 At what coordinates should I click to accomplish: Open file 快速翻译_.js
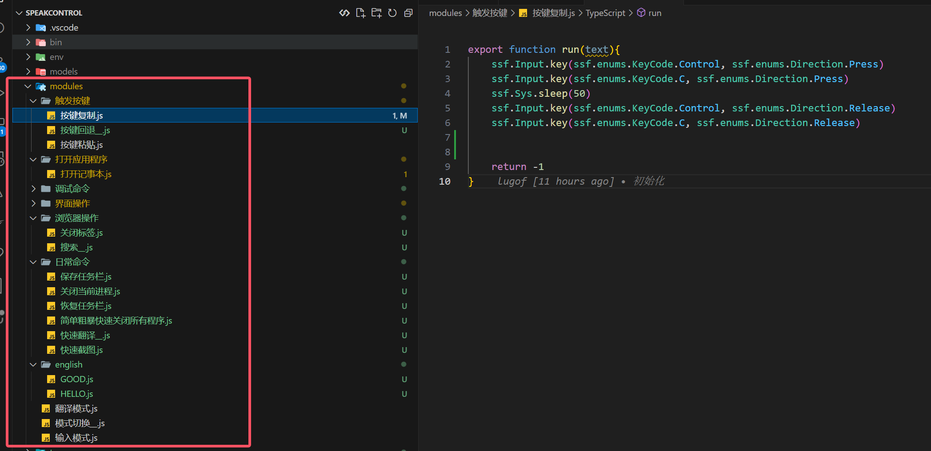pos(215,335)
